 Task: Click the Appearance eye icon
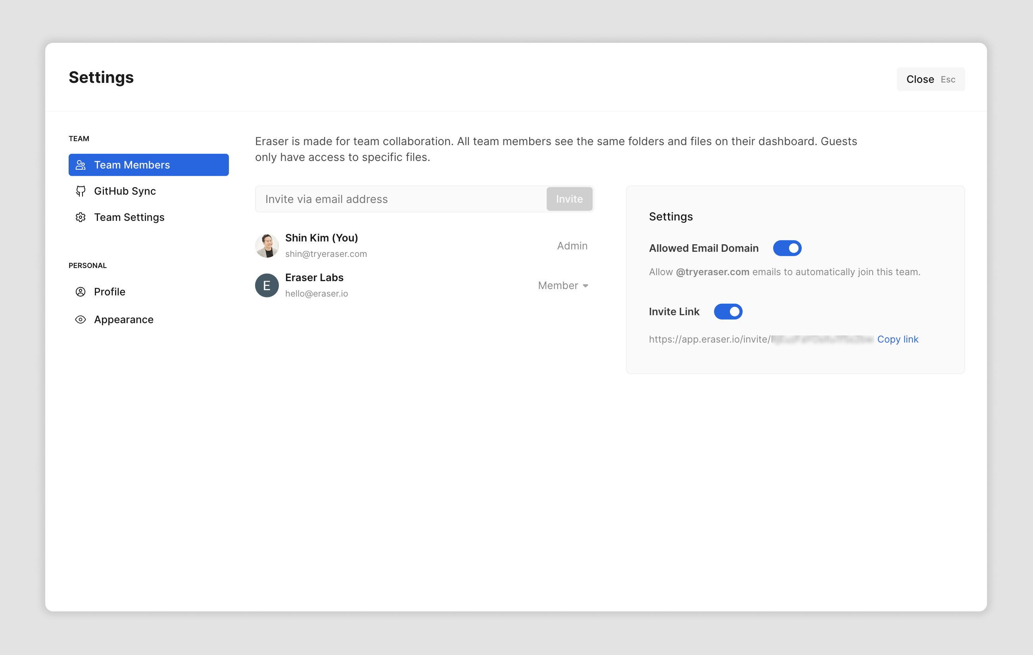(x=80, y=320)
